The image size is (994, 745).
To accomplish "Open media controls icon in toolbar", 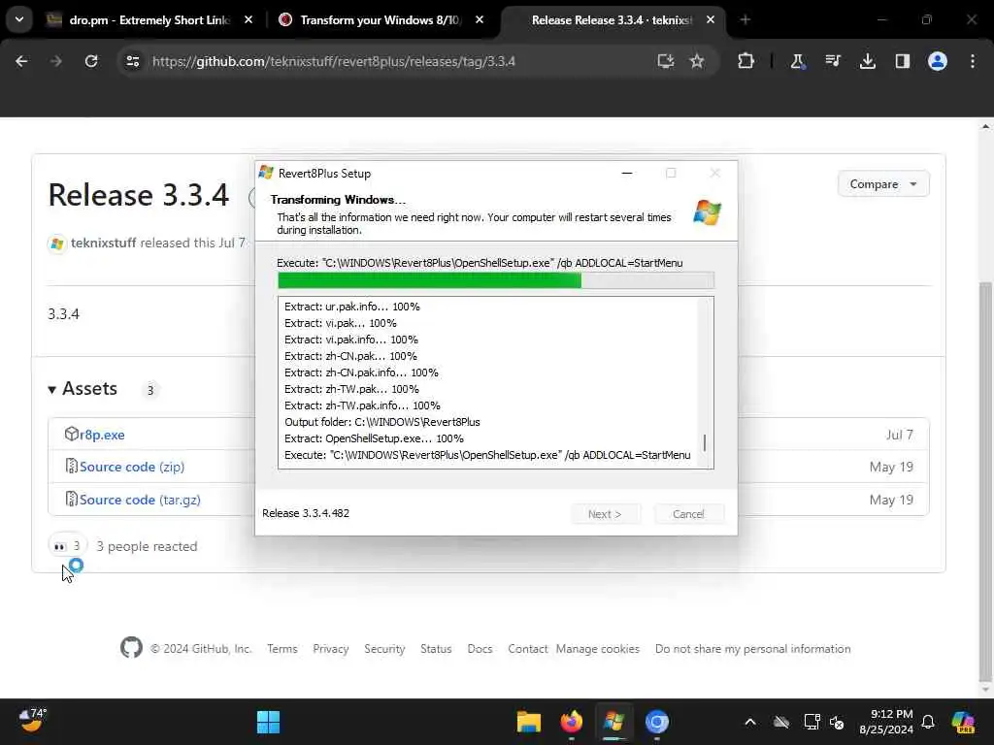I will point(832,61).
